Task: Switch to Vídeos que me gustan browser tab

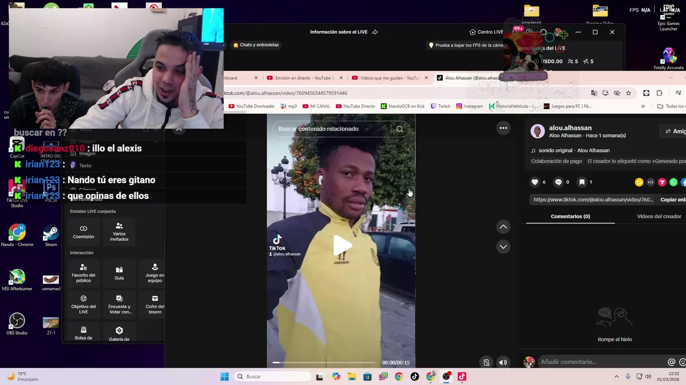Action: click(390, 78)
